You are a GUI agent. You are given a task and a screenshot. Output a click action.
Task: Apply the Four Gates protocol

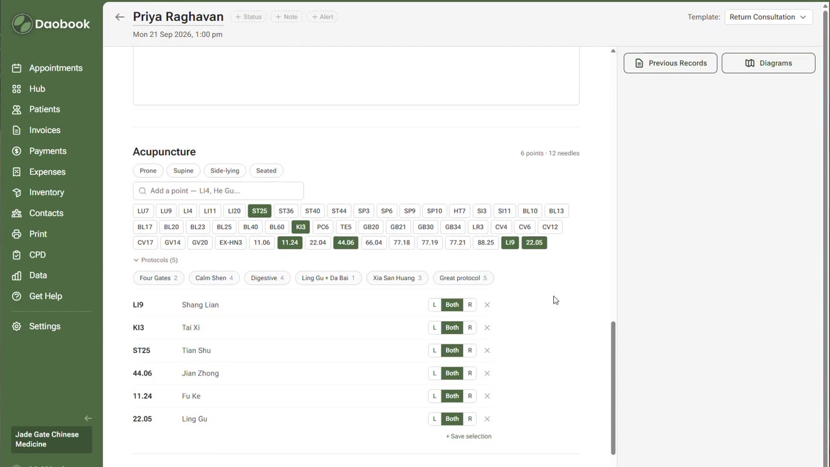coord(158,278)
